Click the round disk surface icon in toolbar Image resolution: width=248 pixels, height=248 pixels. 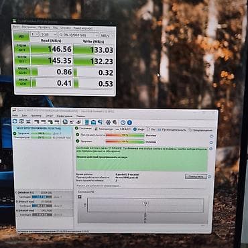point(65,122)
